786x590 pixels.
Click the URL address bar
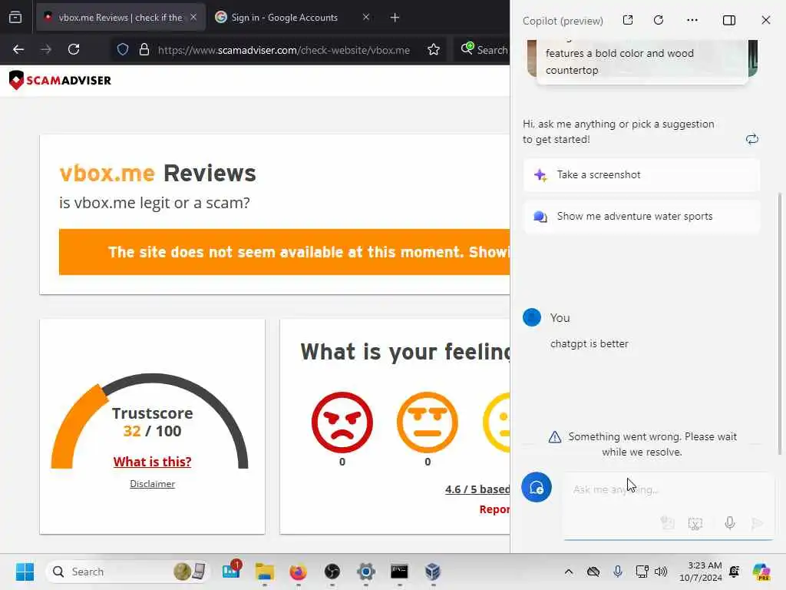click(284, 50)
